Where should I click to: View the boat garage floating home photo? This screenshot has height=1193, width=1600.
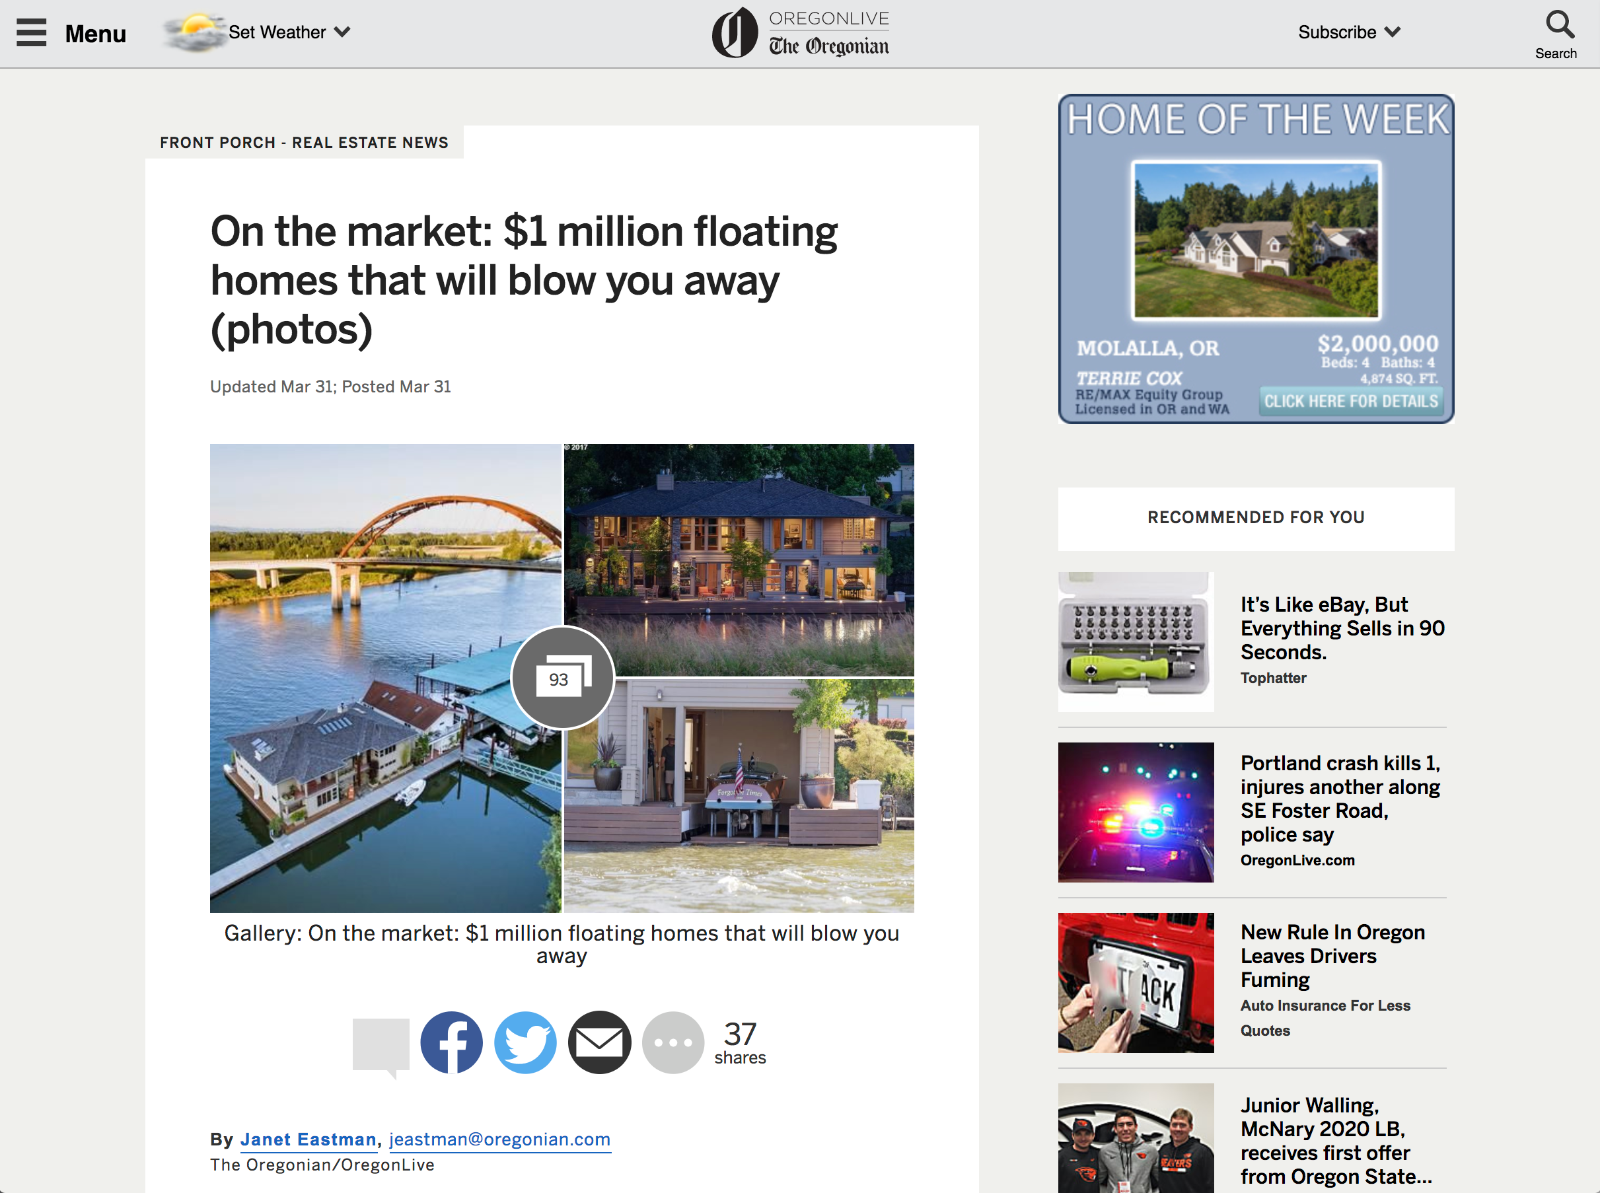point(739,795)
